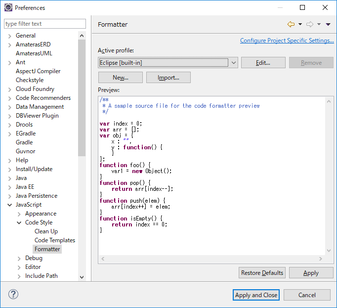Expand the Cloud Foundry node
This screenshot has width=337, height=308.
9,89
